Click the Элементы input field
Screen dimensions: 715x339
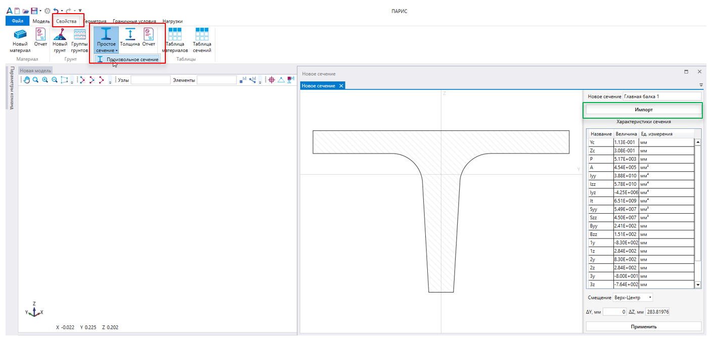tap(216, 80)
